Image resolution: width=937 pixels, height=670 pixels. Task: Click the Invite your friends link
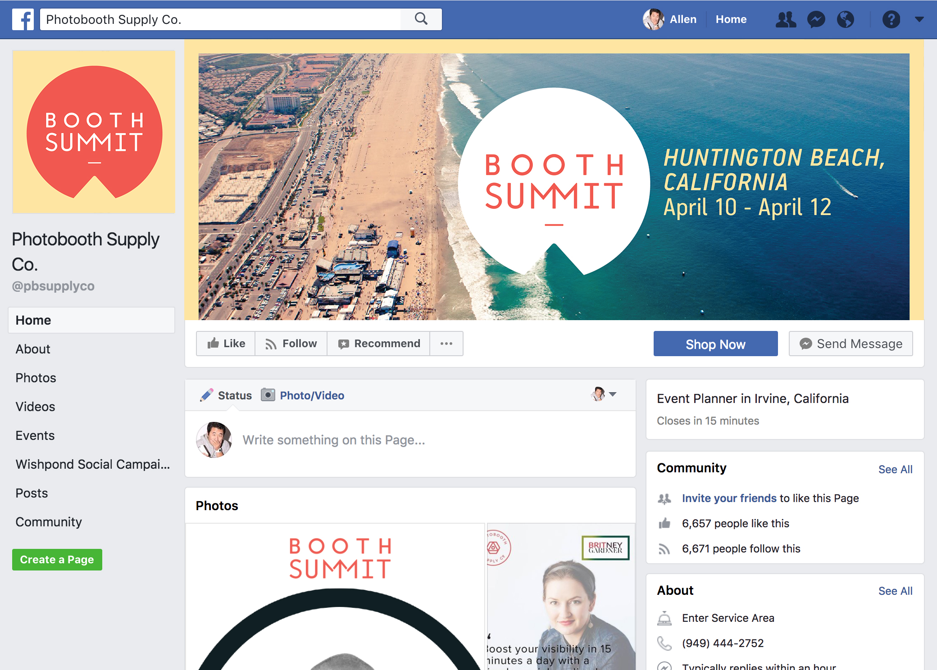coord(729,498)
